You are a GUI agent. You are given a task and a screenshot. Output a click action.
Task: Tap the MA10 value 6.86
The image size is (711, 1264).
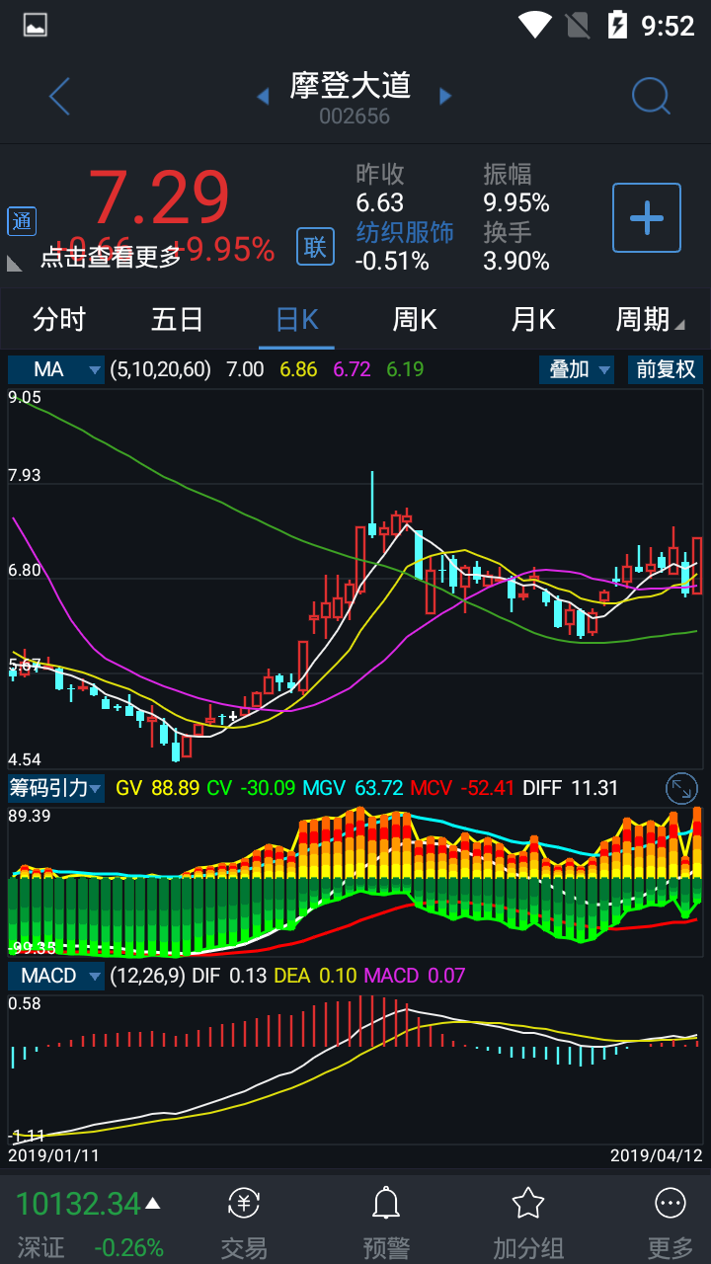coord(298,369)
